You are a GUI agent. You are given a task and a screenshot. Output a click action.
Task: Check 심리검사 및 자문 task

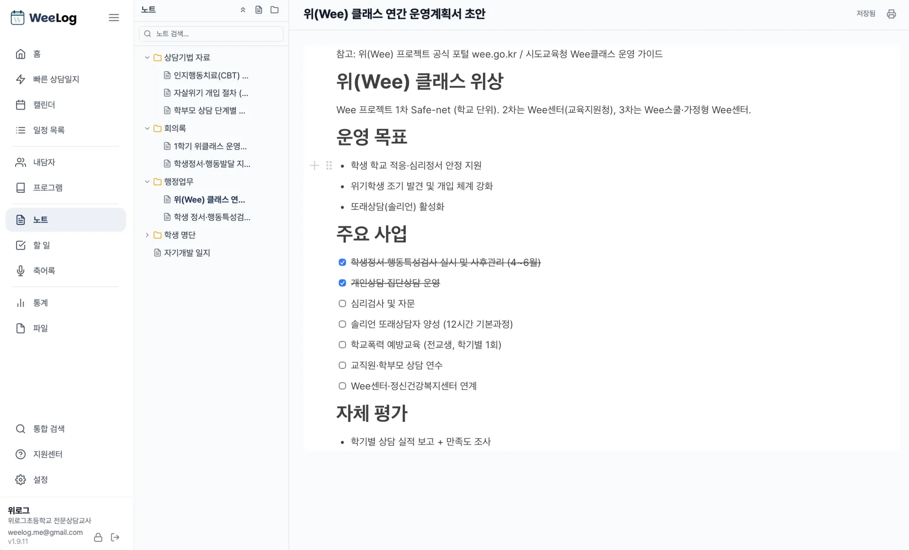[x=342, y=304]
